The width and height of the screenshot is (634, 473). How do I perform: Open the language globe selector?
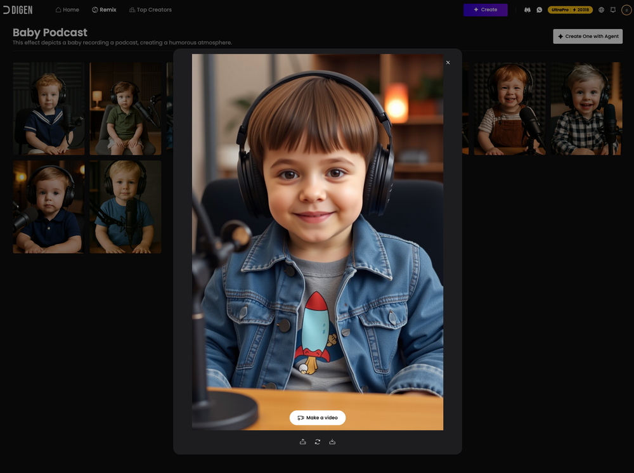(600, 10)
